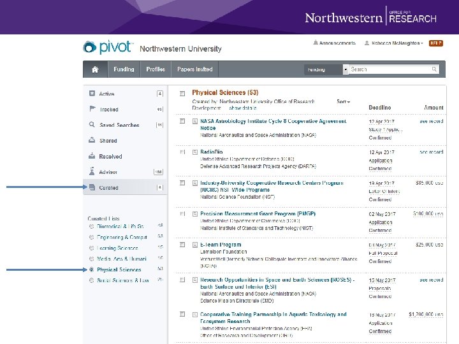Click the search magnifier icon
This screenshot has width=459, height=344.
[x=434, y=69]
